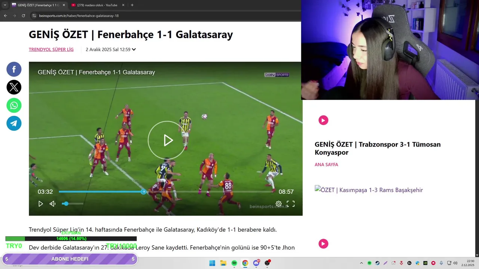Open TRENDYOL SÜPER LİG category link

point(51,49)
